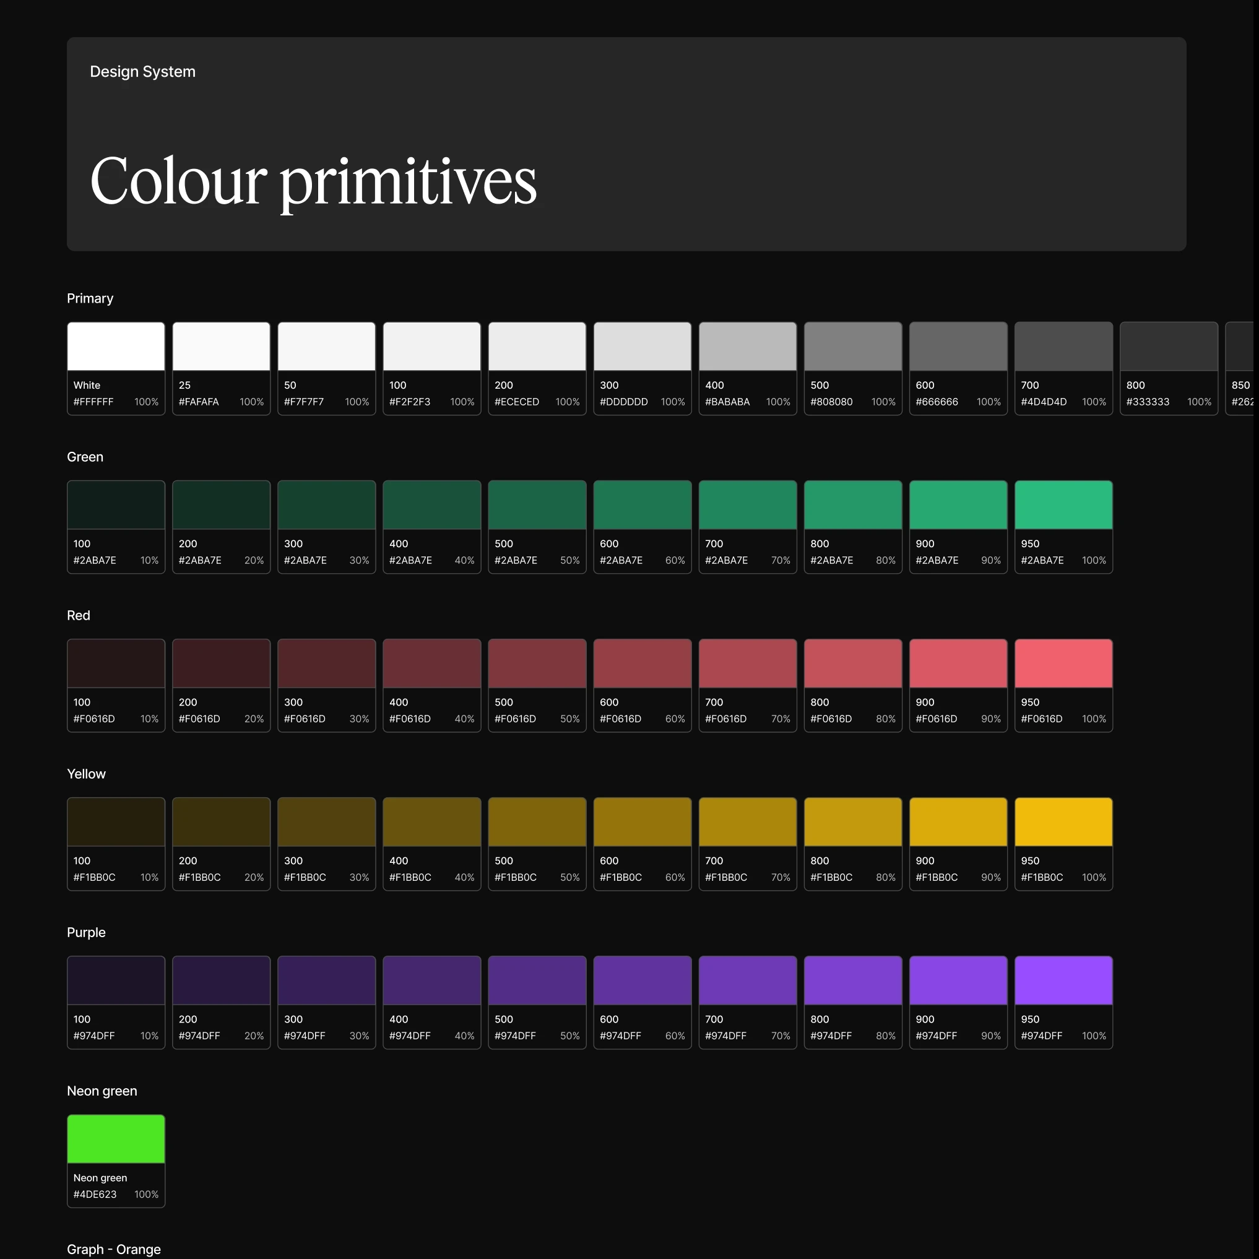
Task: Select the Green 700 70% swatch
Action: pyautogui.click(x=748, y=505)
